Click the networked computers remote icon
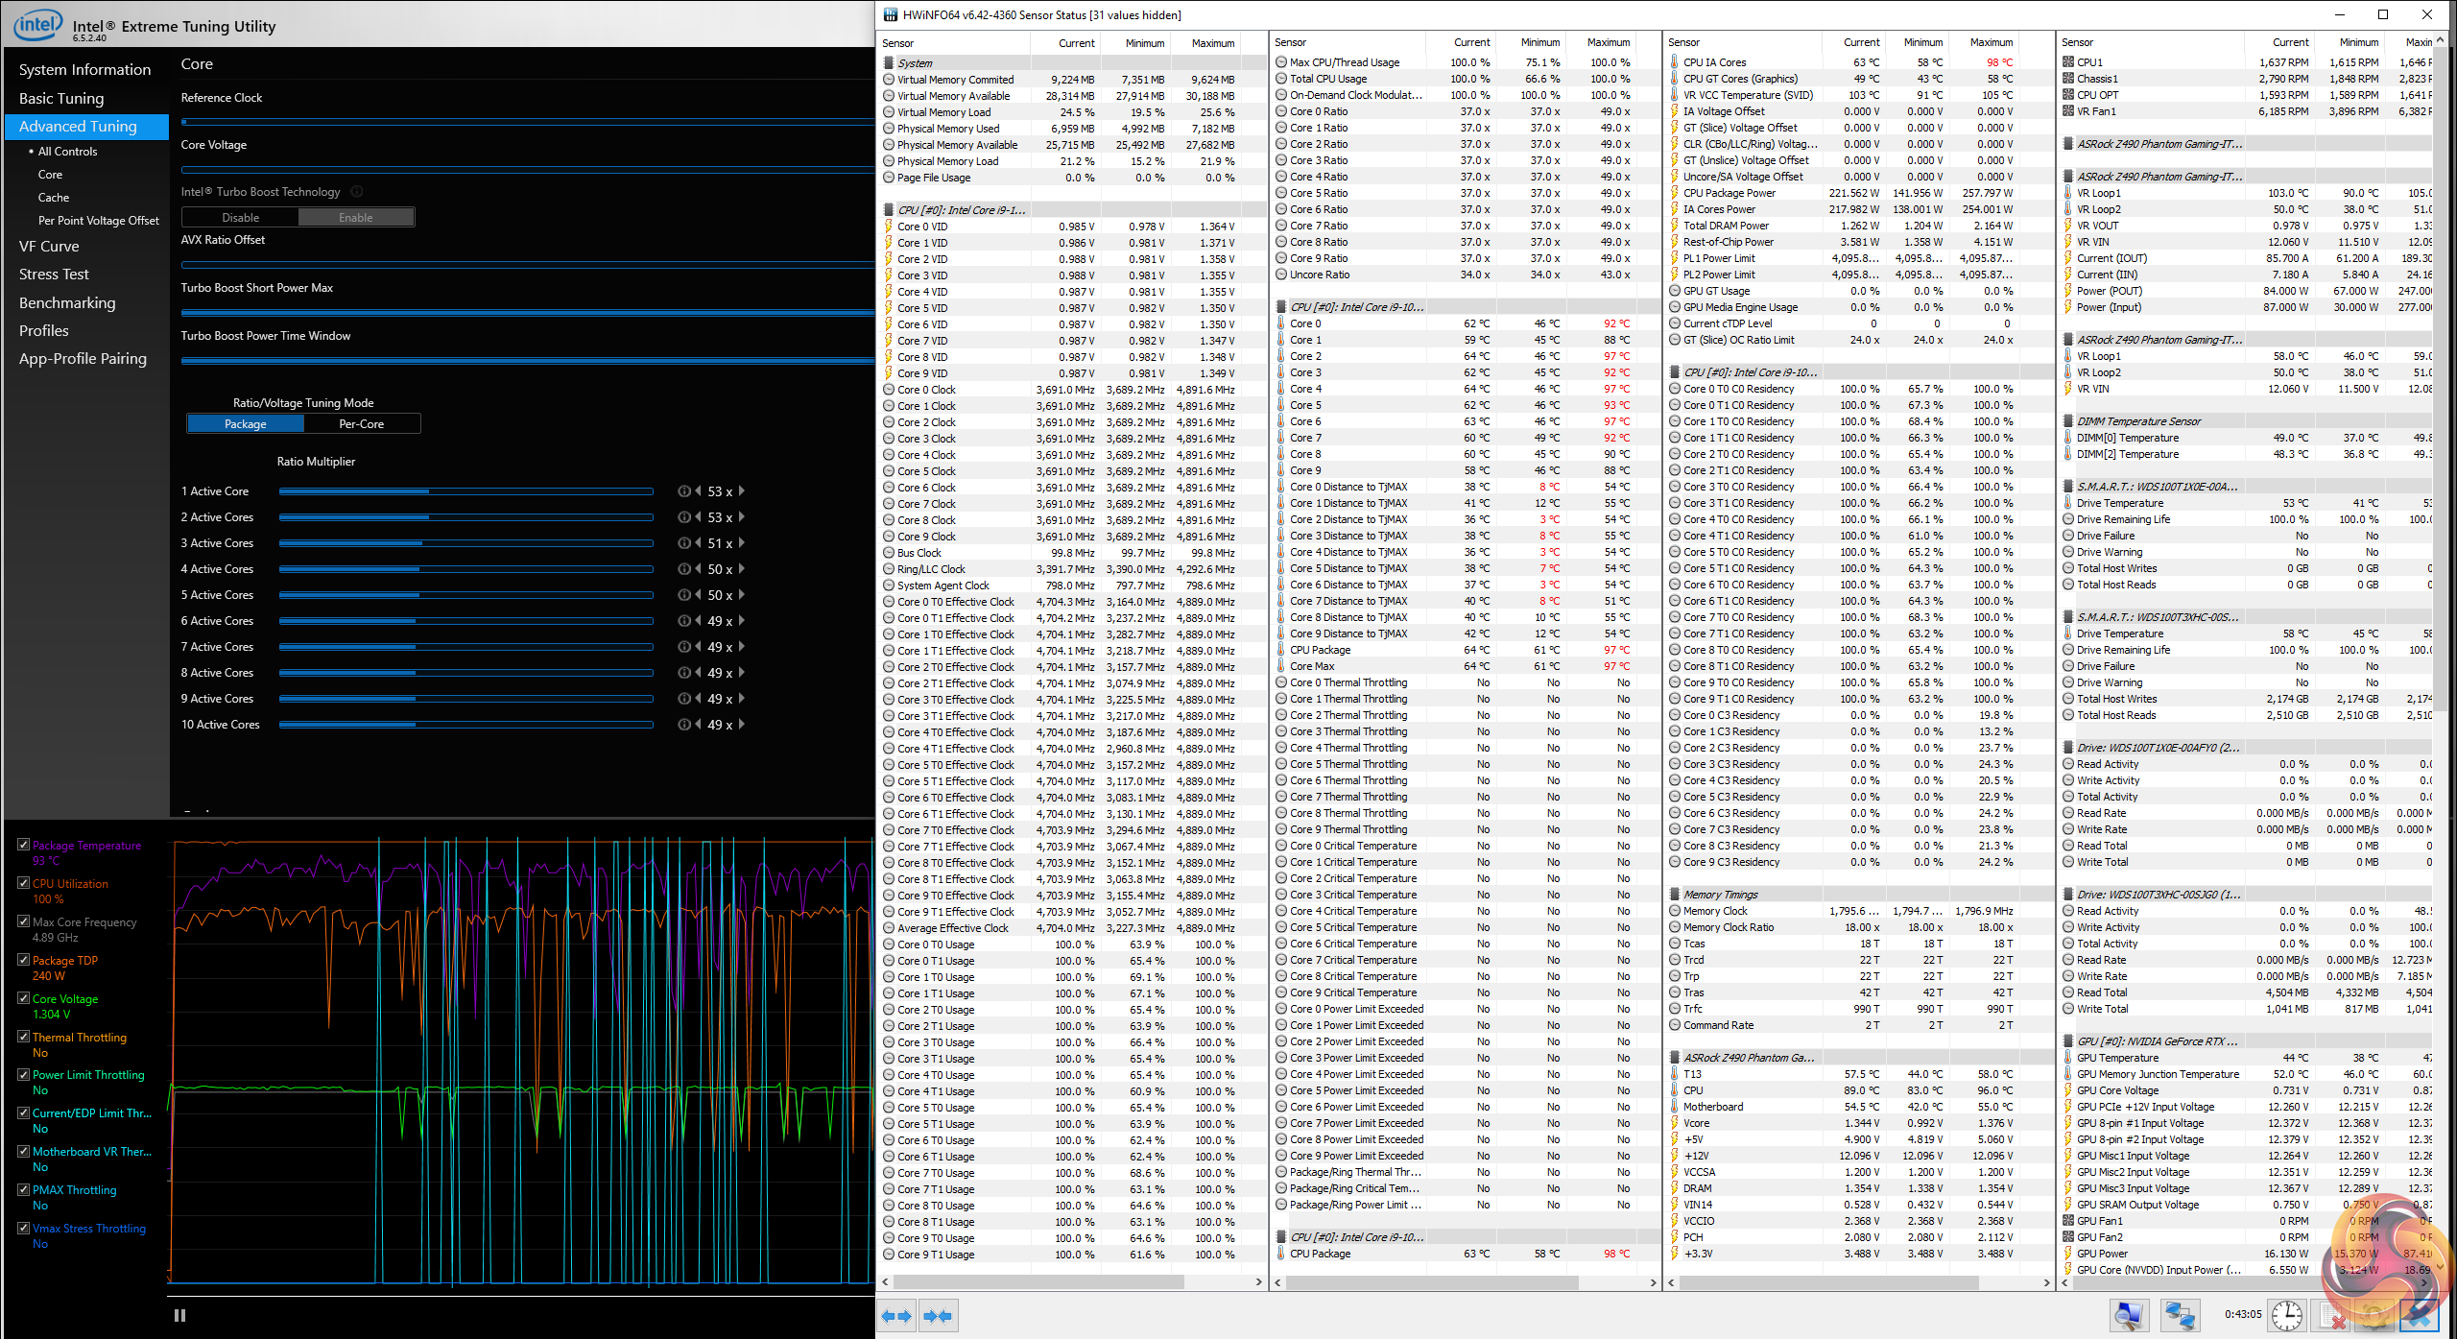Viewport: 2457px width, 1339px height. [2180, 1315]
